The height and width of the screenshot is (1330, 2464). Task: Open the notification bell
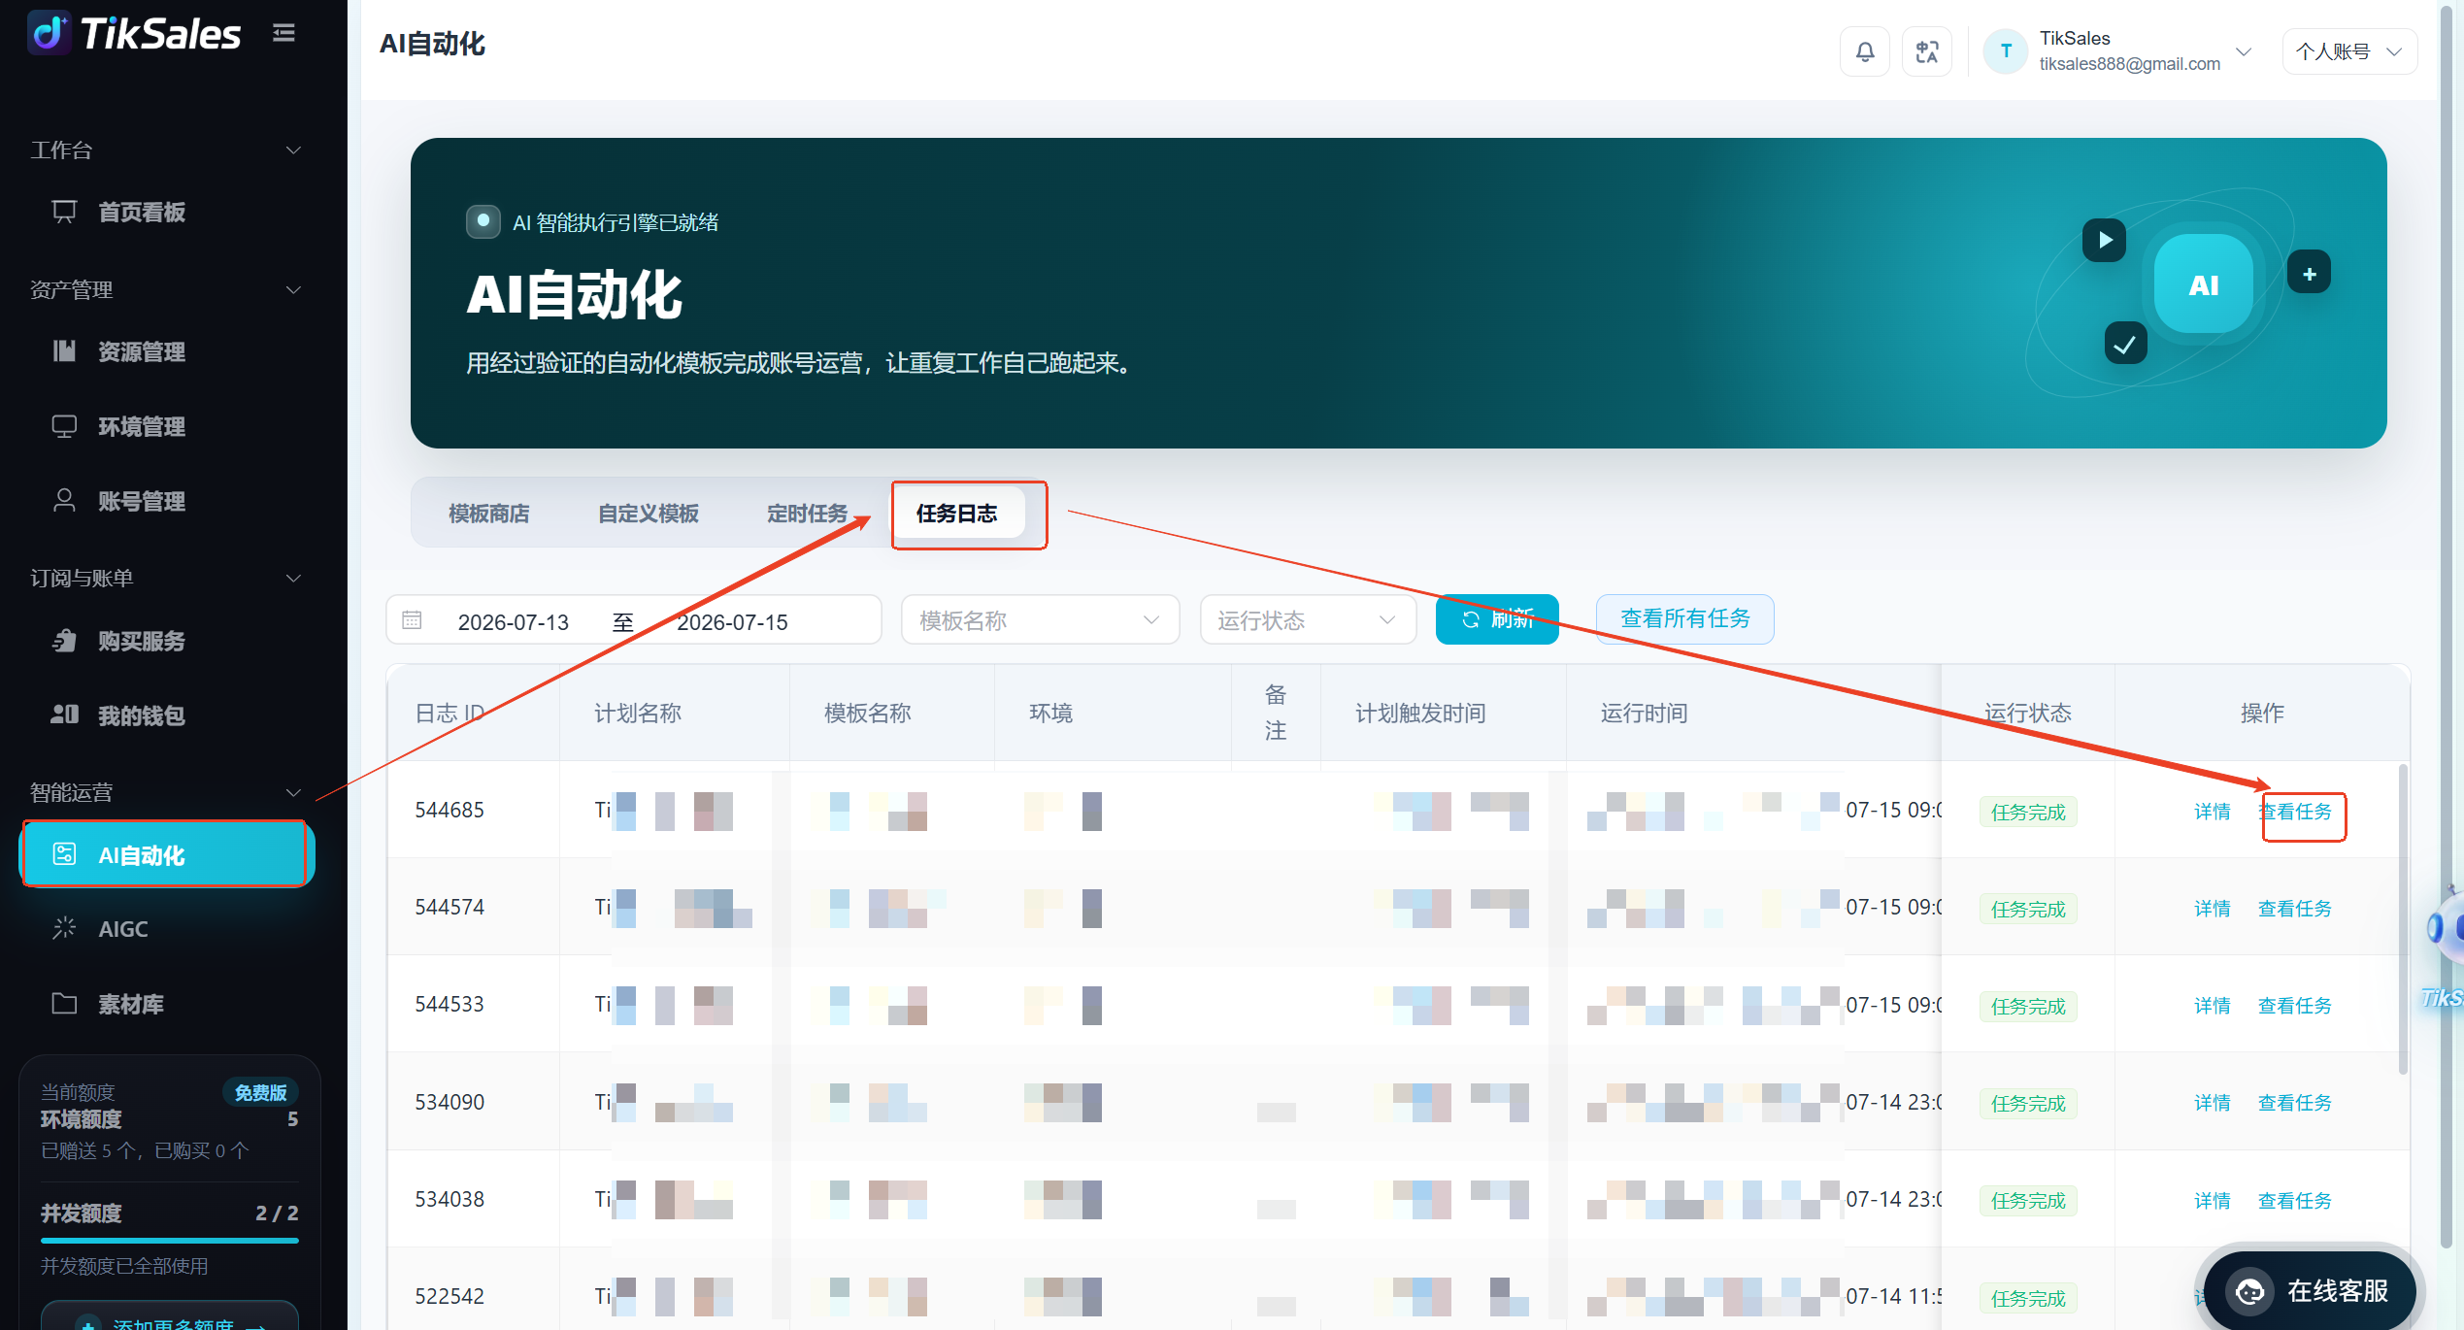tap(1864, 51)
